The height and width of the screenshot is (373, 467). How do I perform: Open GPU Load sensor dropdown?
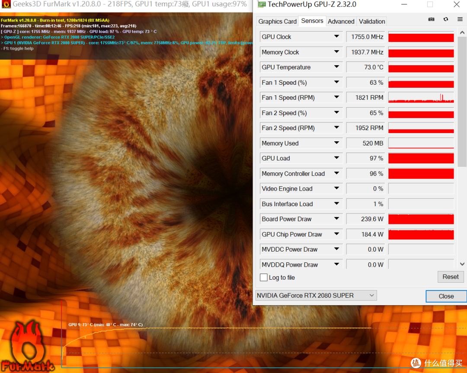point(336,158)
